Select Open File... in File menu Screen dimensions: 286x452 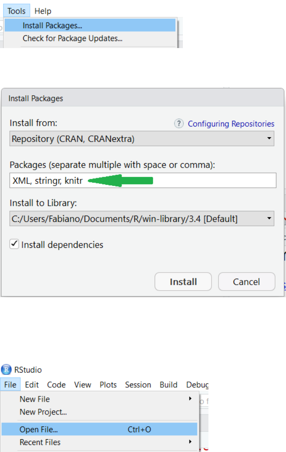39,429
